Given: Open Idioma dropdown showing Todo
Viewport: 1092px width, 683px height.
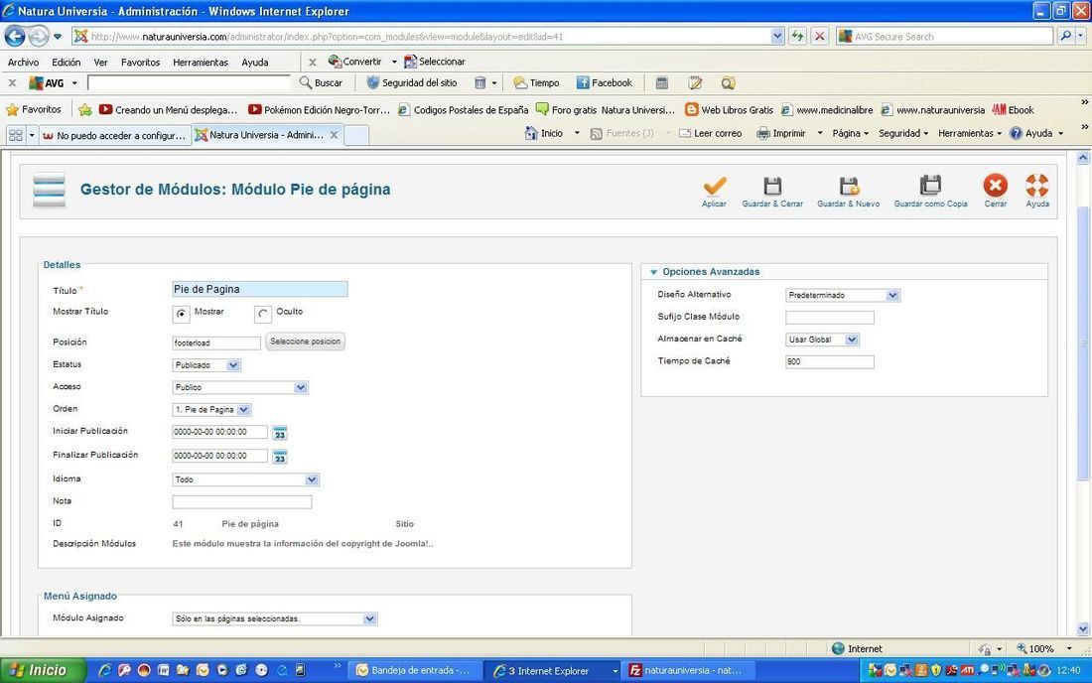Looking at the screenshot, I should click(245, 479).
